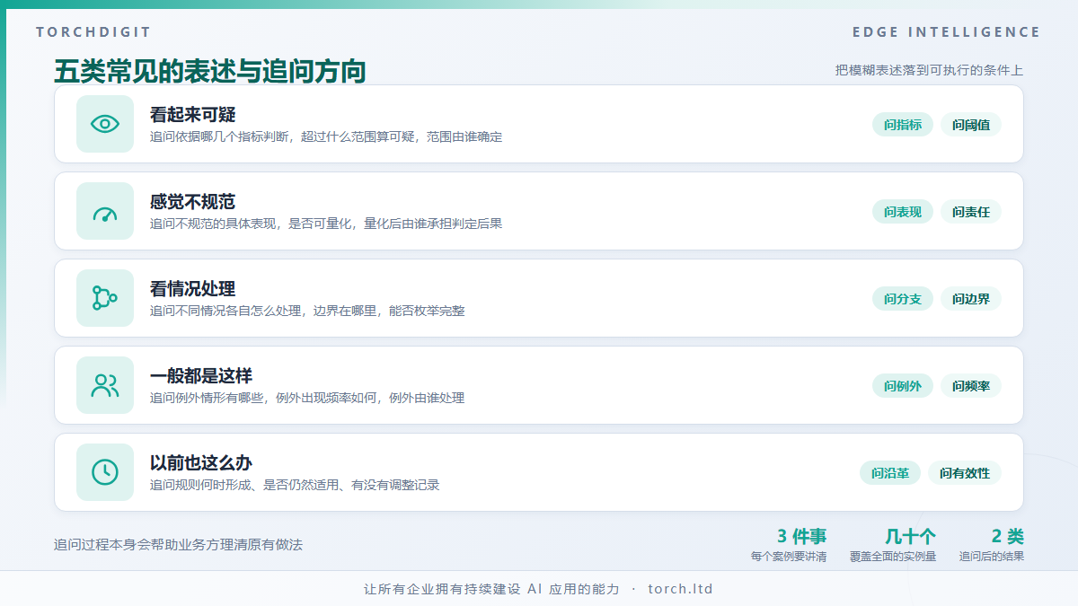Click the stat value 几十个

coord(911,536)
